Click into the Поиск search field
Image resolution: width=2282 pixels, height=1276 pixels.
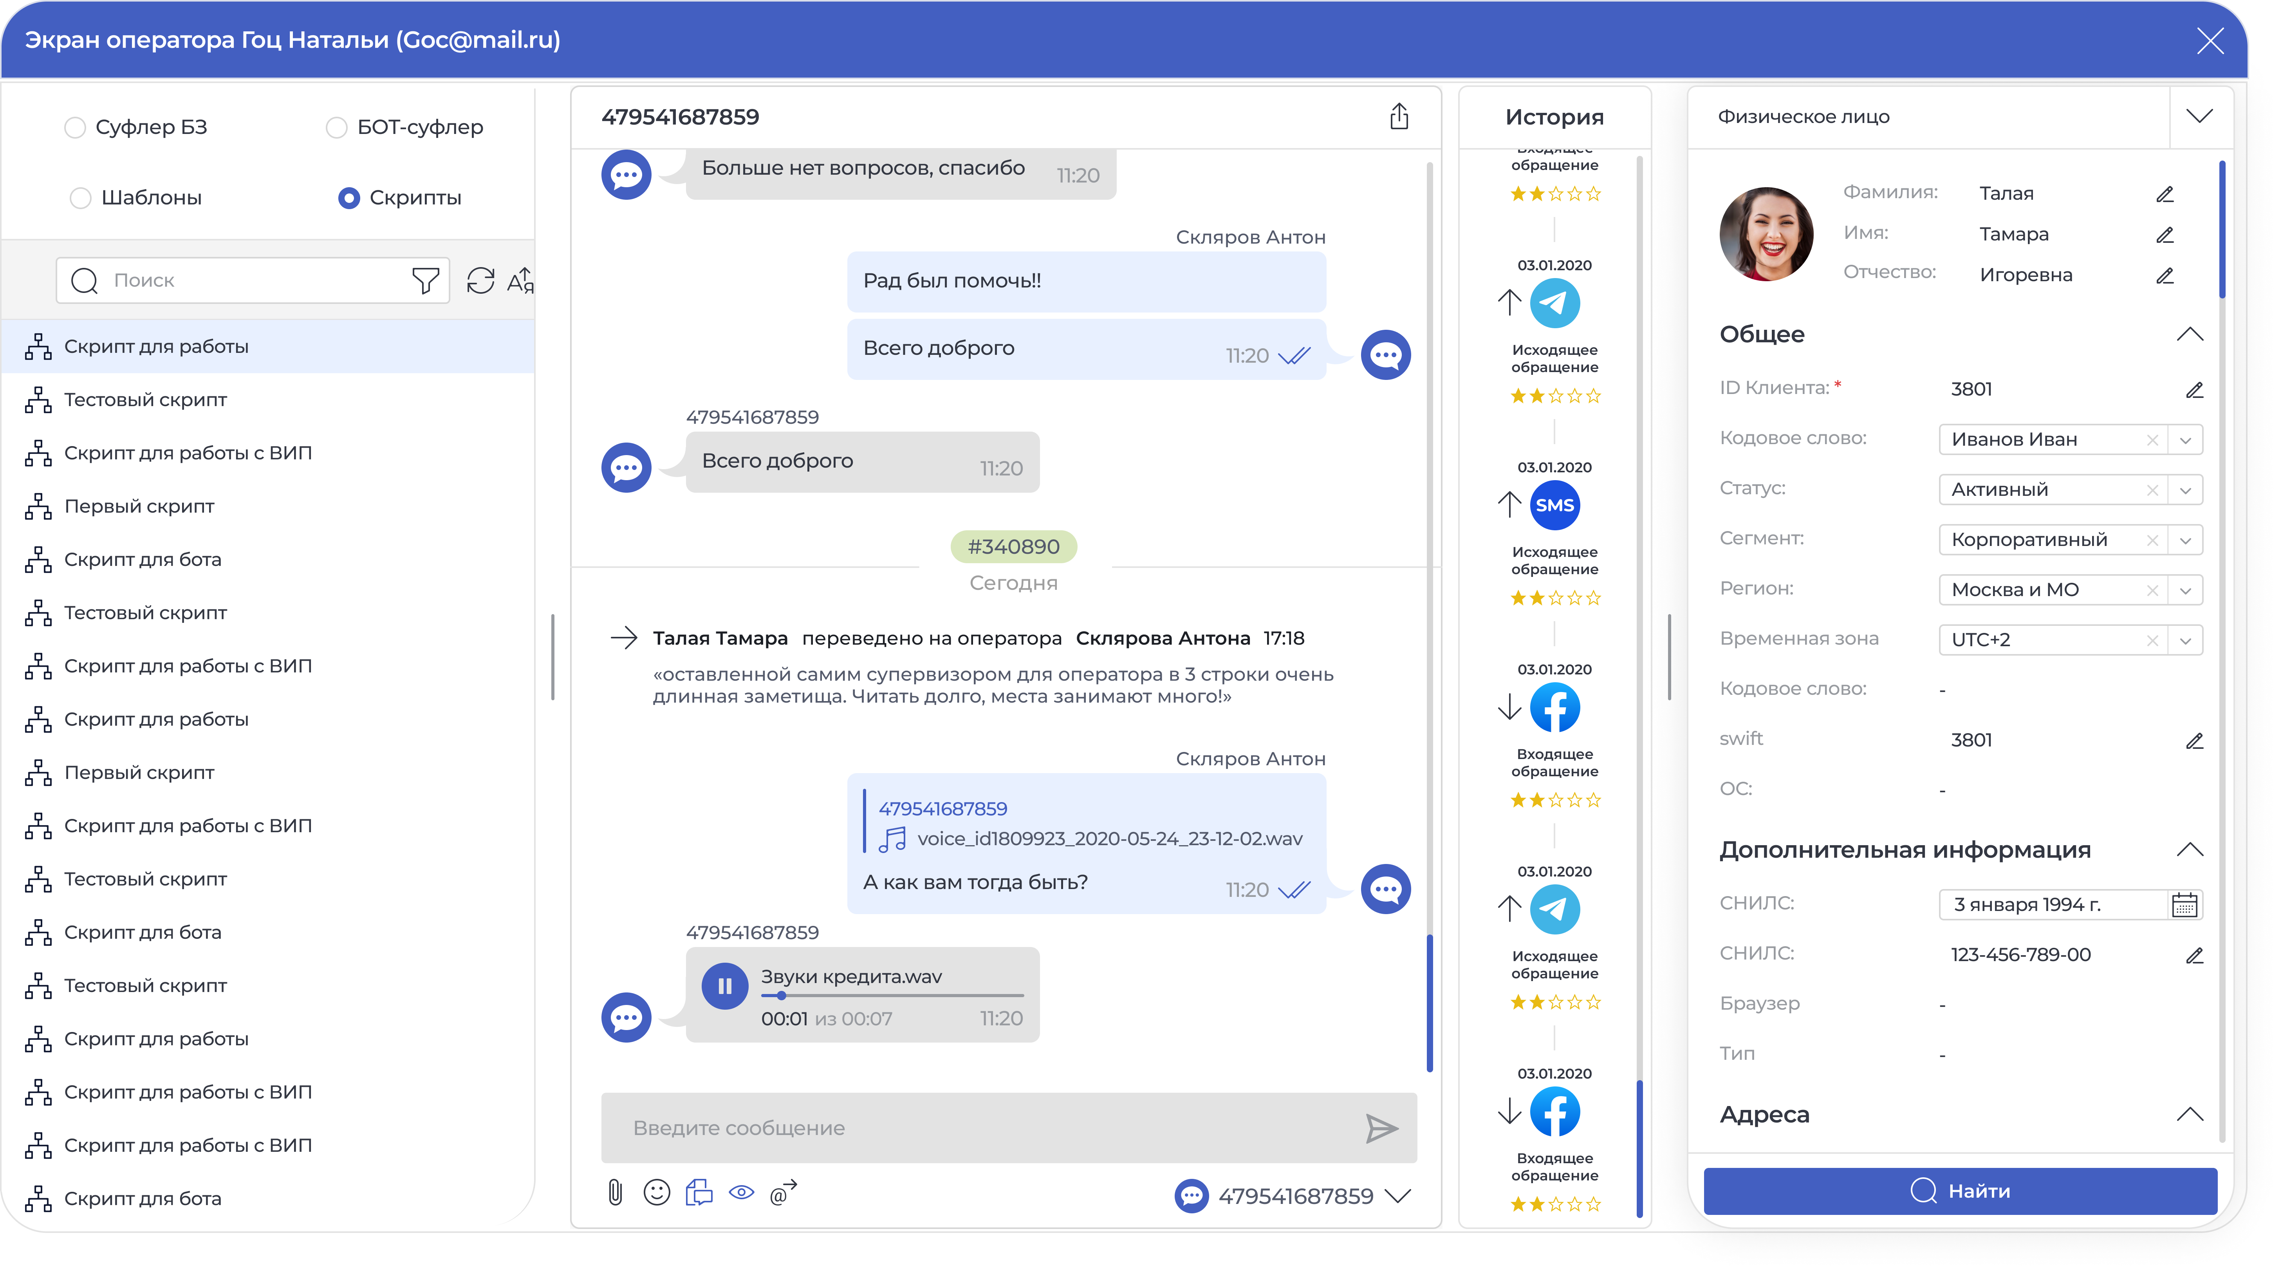coord(253,280)
